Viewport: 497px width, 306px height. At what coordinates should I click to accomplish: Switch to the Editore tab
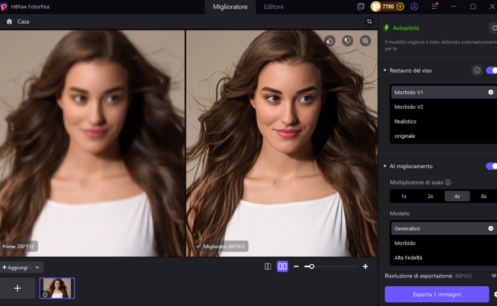tap(273, 7)
